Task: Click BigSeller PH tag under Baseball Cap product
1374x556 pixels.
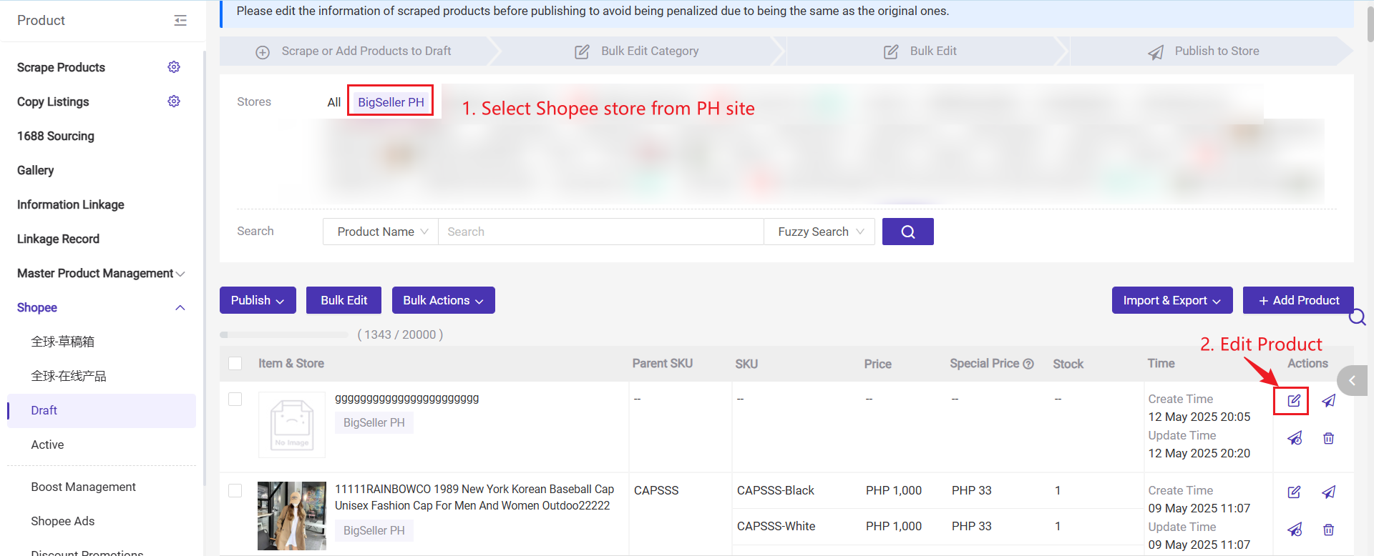Action: 374,531
